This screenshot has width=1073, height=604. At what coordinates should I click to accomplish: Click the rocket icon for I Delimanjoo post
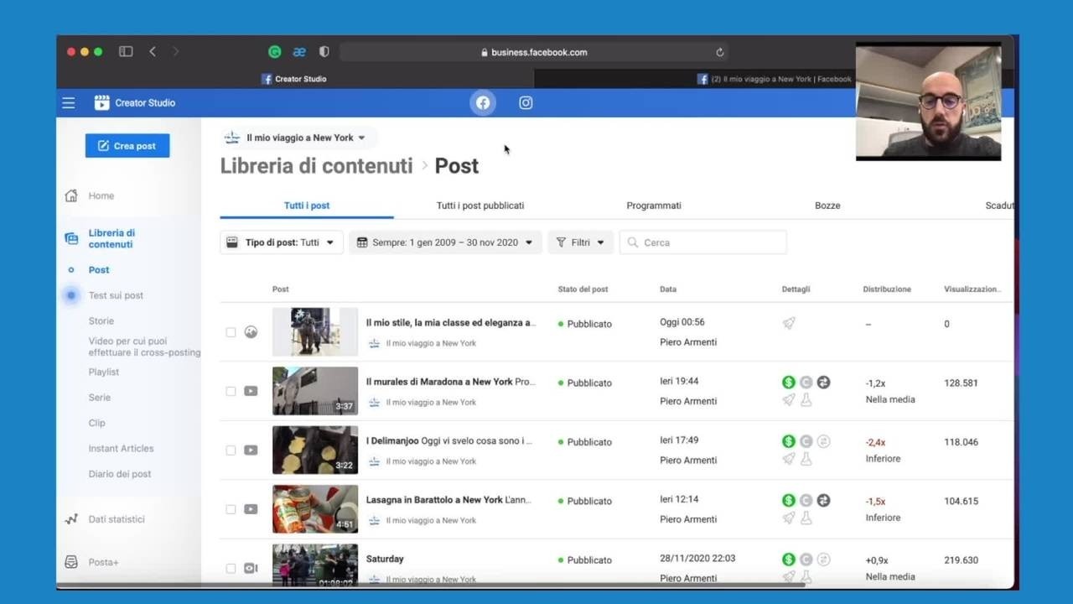pyautogui.click(x=789, y=459)
